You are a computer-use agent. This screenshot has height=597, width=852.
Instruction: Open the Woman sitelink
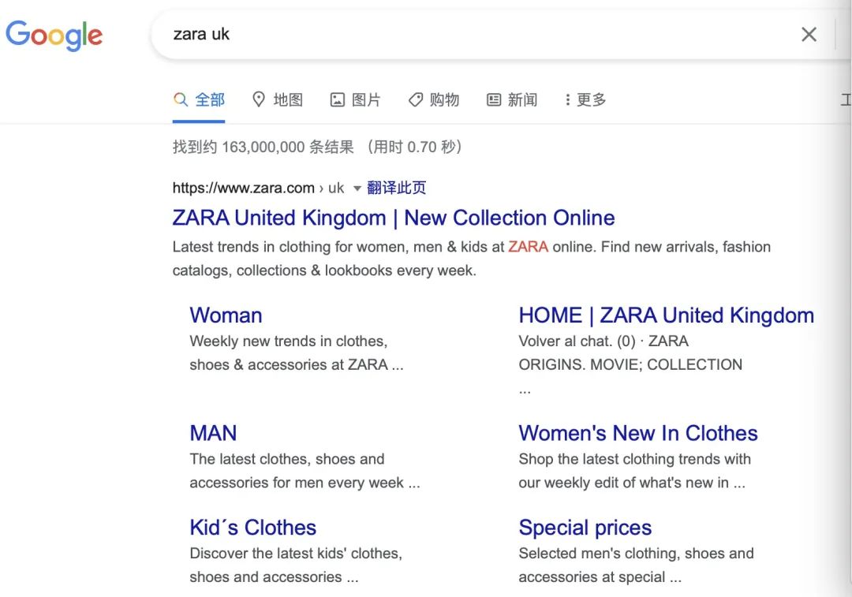tap(226, 315)
